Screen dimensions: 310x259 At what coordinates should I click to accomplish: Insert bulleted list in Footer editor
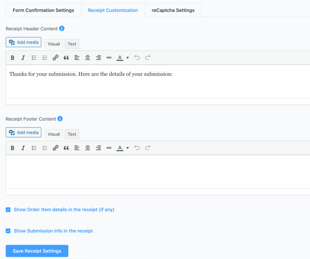[34, 148]
